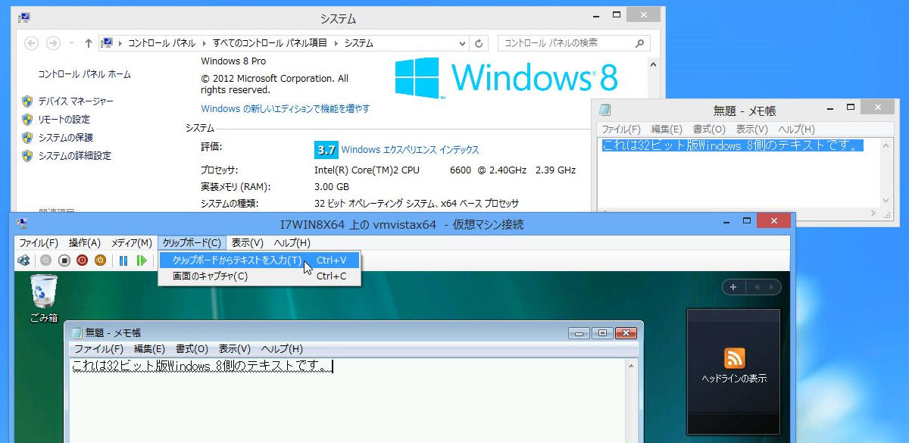
Task: Click search magnifier in control panel search box
Action: pos(641,43)
